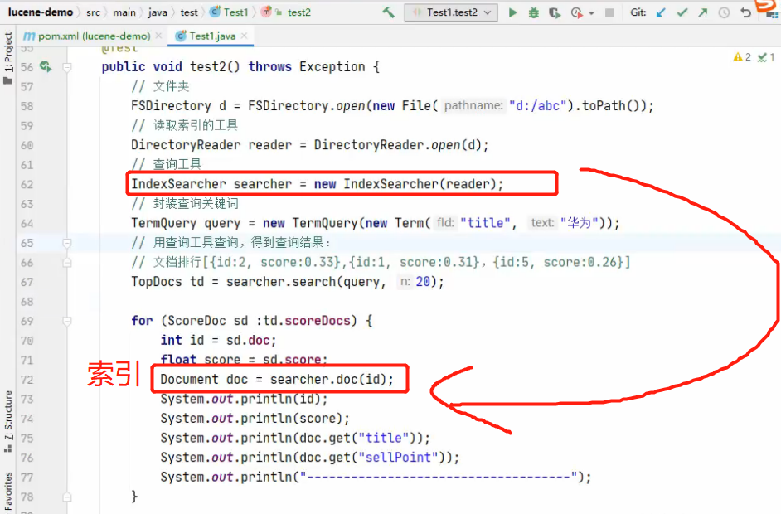Image resolution: width=781 pixels, height=514 pixels.
Task: Click the typo check indicator
Action: tap(766, 57)
